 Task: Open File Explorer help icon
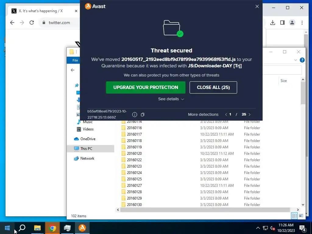coord(302,60)
